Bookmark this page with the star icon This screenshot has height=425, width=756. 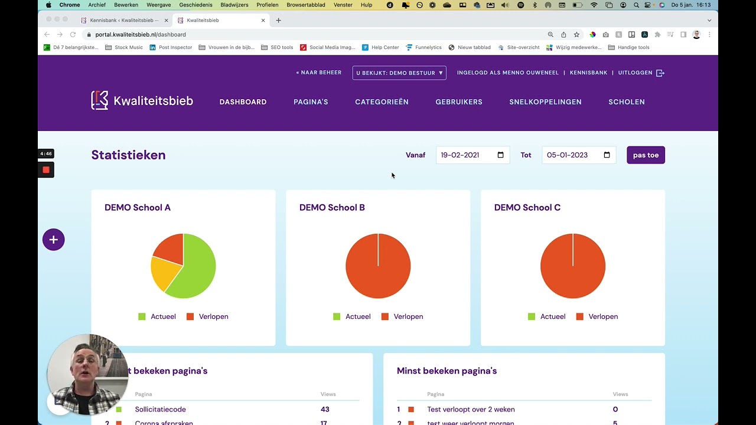[576, 35]
